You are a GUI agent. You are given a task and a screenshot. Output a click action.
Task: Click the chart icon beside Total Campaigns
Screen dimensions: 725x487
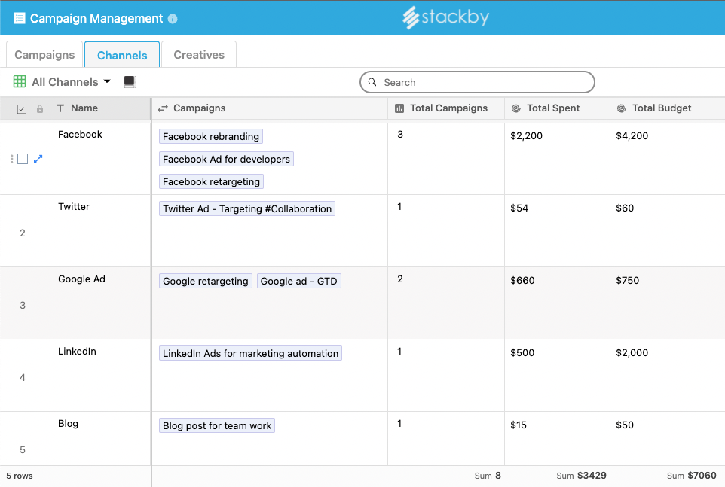pyautogui.click(x=399, y=108)
